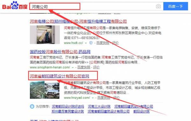This screenshot has width=191, height=121.
Task: Click the shield verification icon beside www.hsdt.cc
Action: [x=91, y=43]
